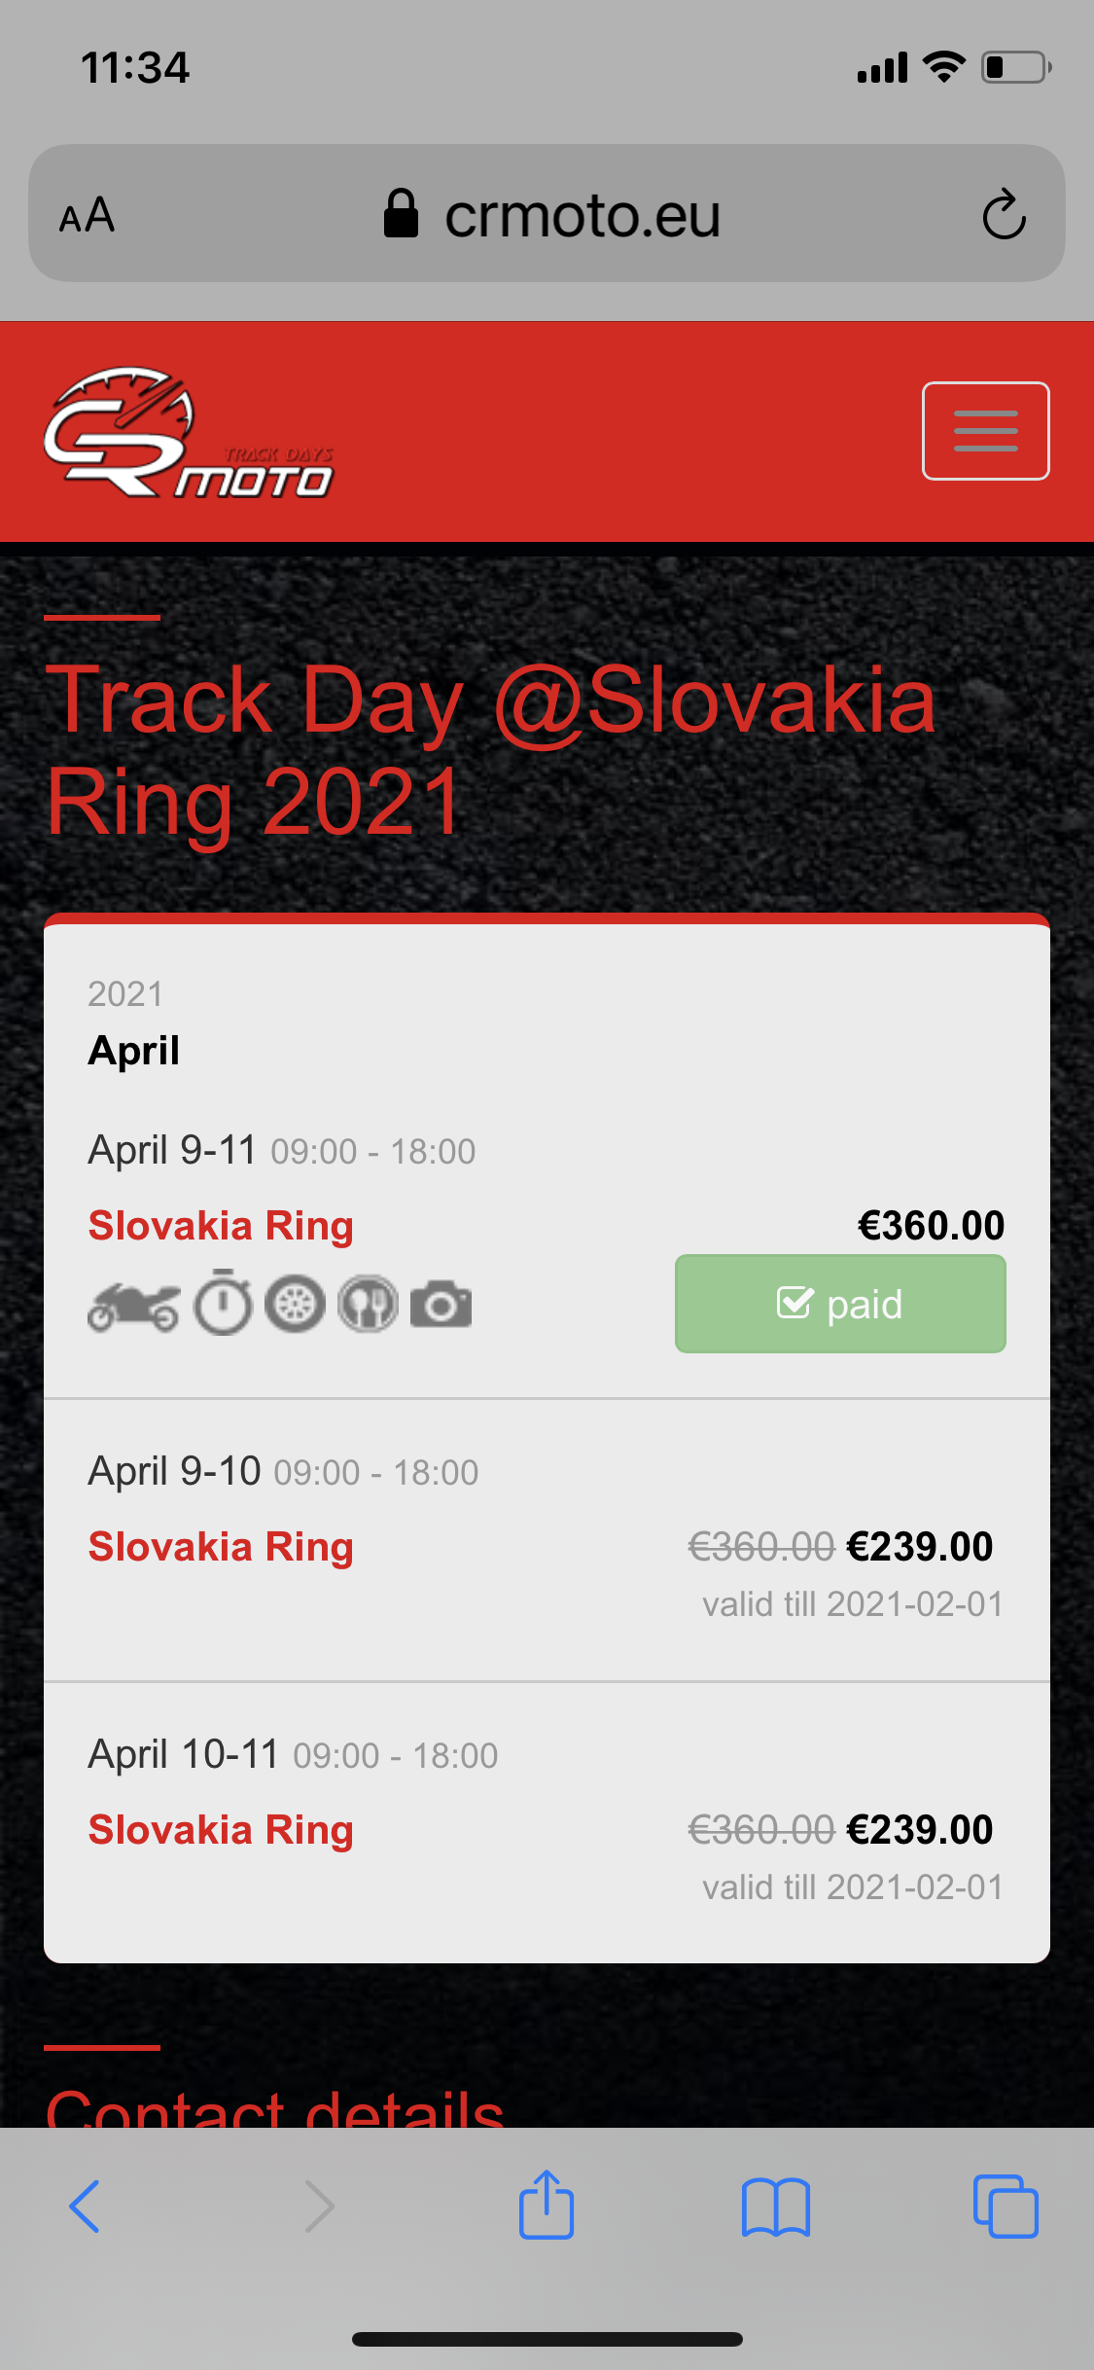The width and height of the screenshot is (1094, 2370).
Task: Show all open Safari tabs
Action: (x=1006, y=2207)
